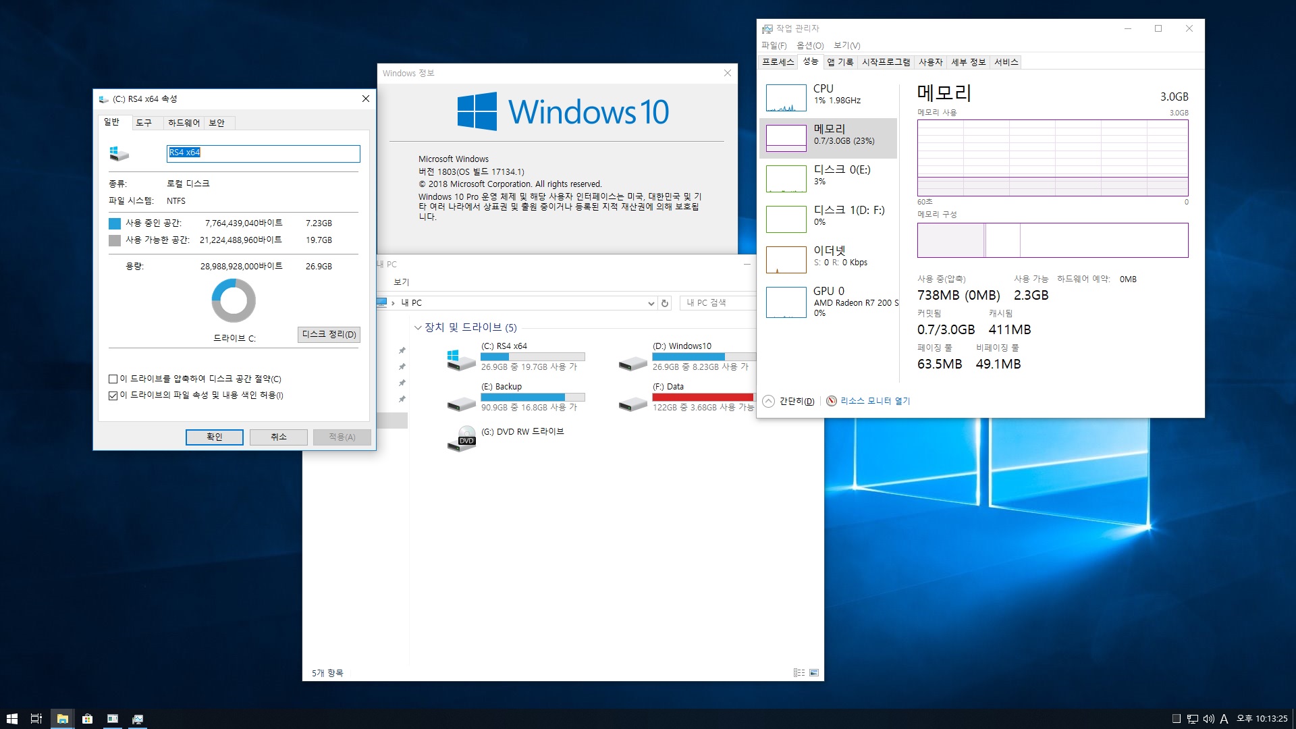The height and width of the screenshot is (729, 1296).
Task: Open the address bar history dropdown in Explorer
Action: click(651, 304)
